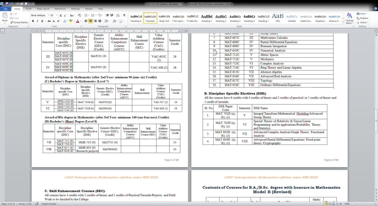Screen dimensions: 378x206
Task: Click English (India) language indicator
Action: point(49,204)
